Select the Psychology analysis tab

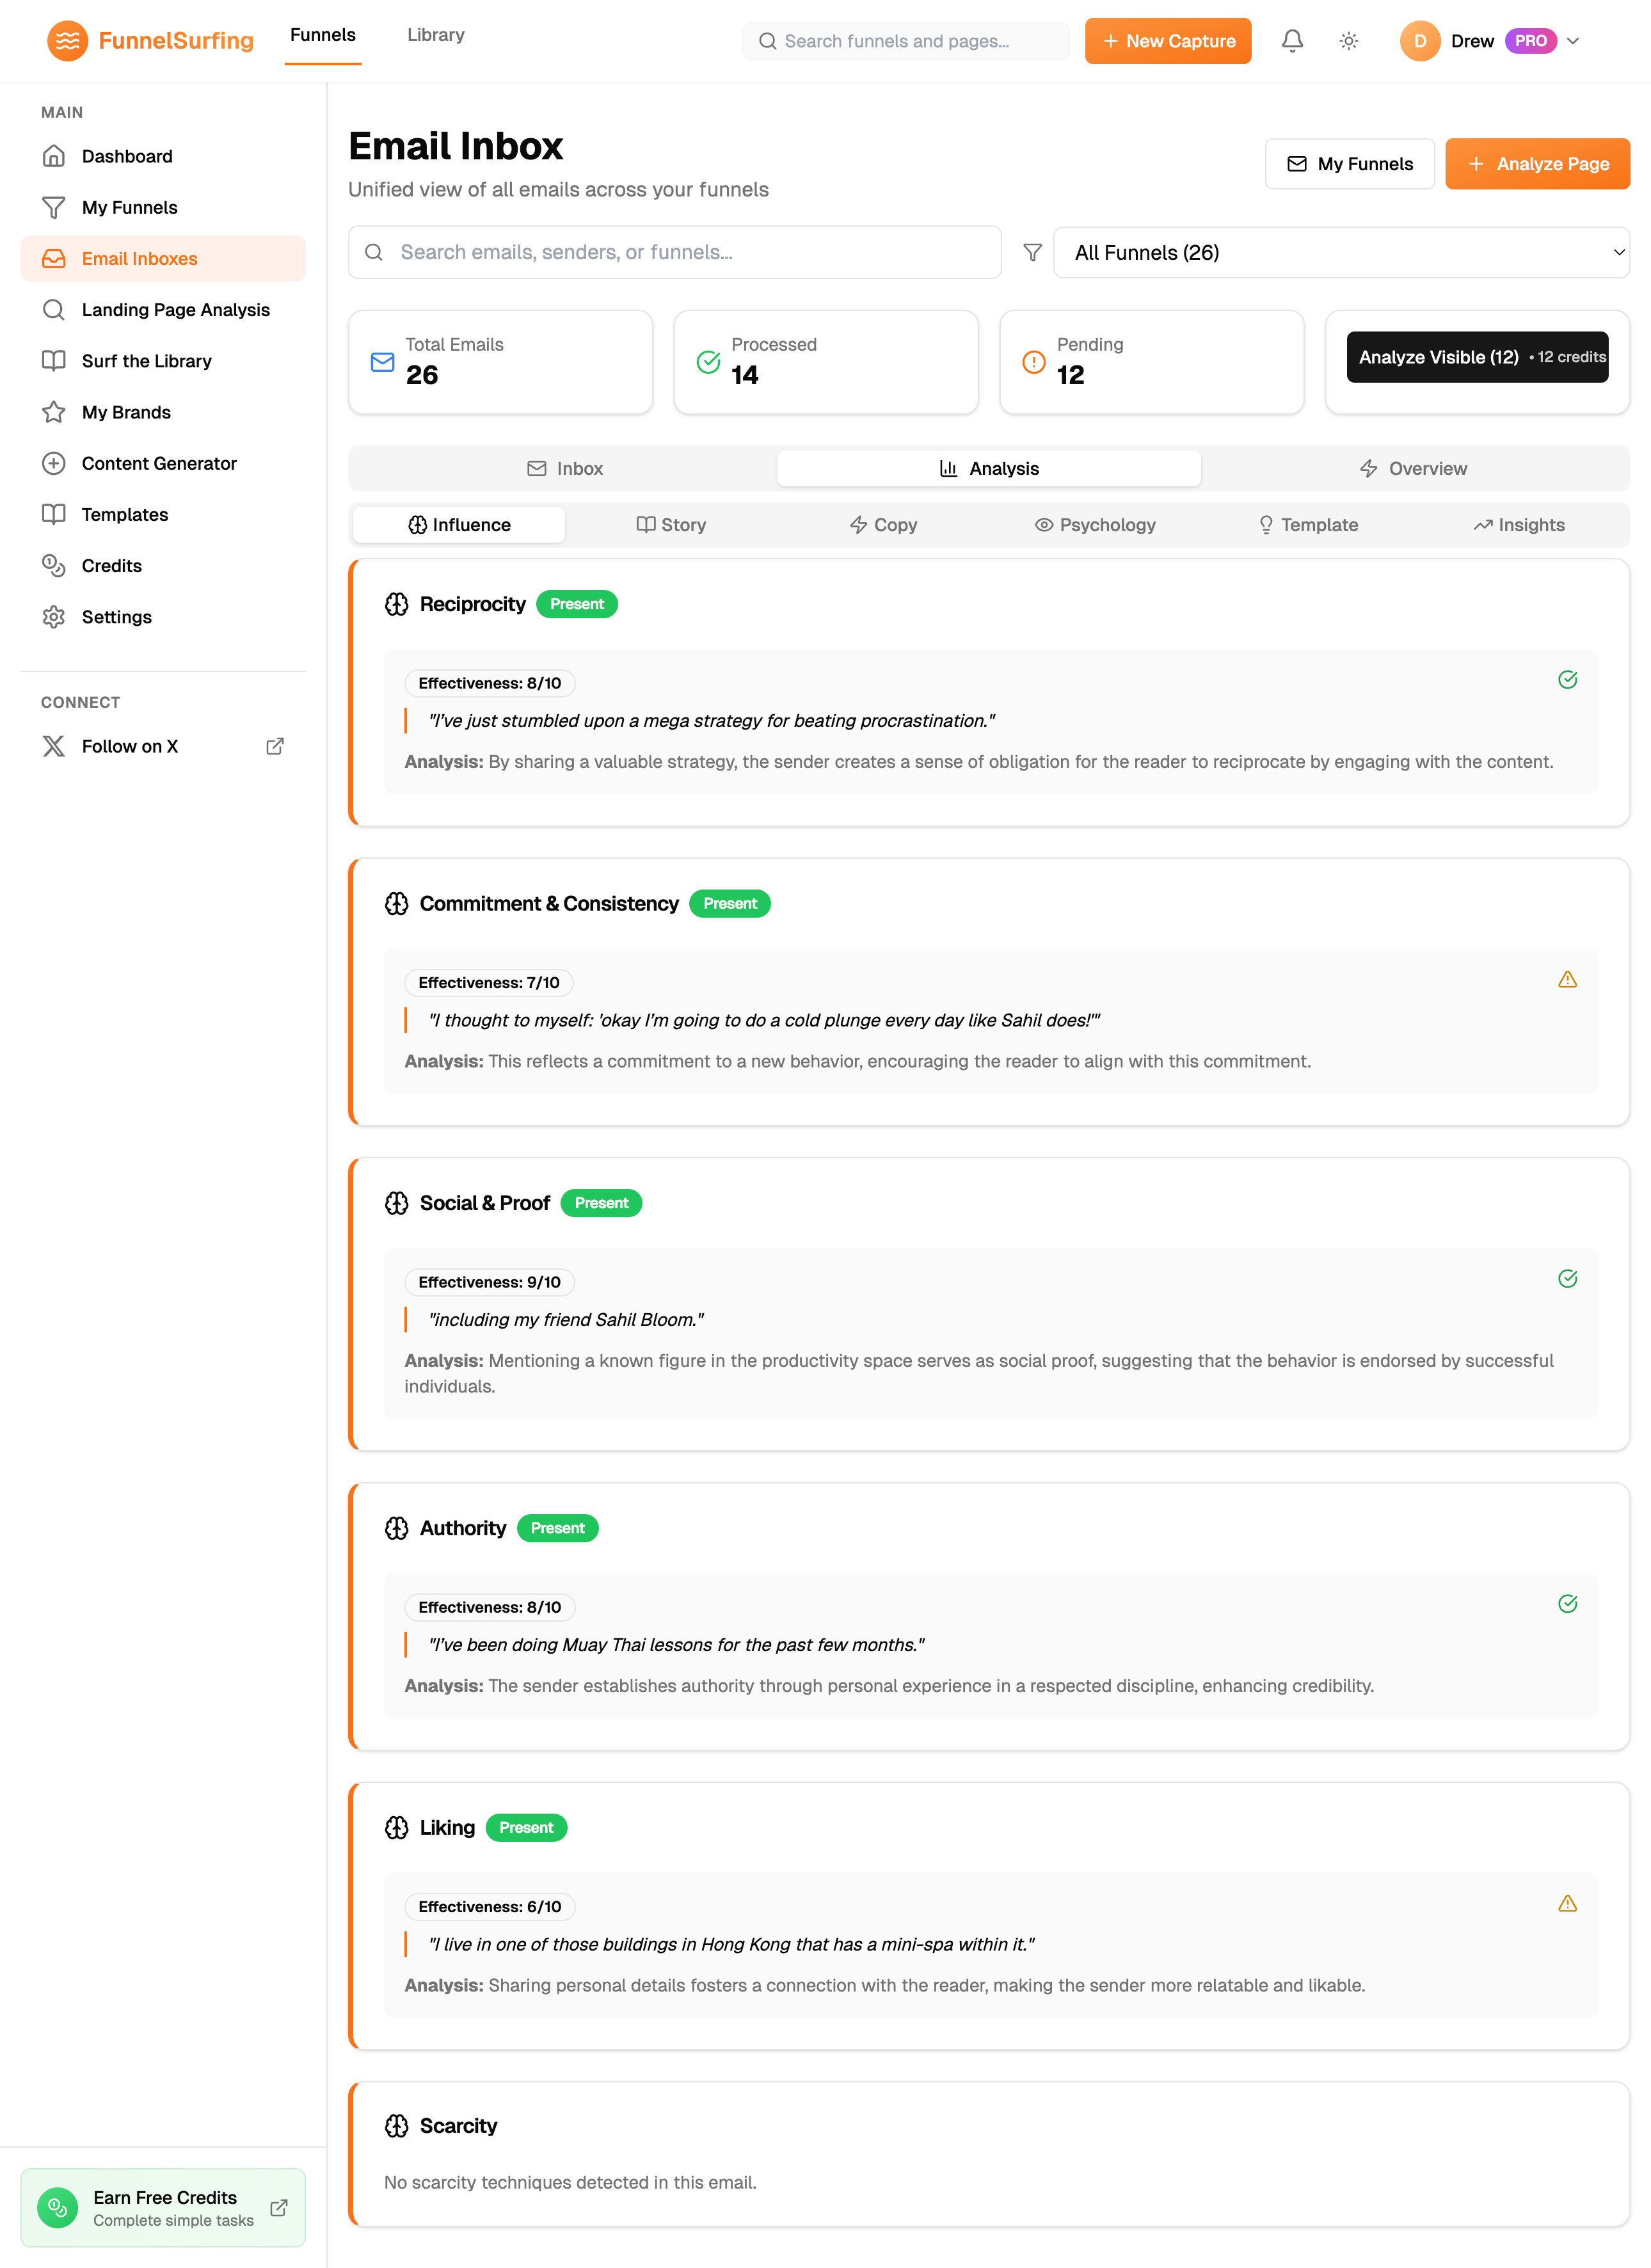[1096, 524]
